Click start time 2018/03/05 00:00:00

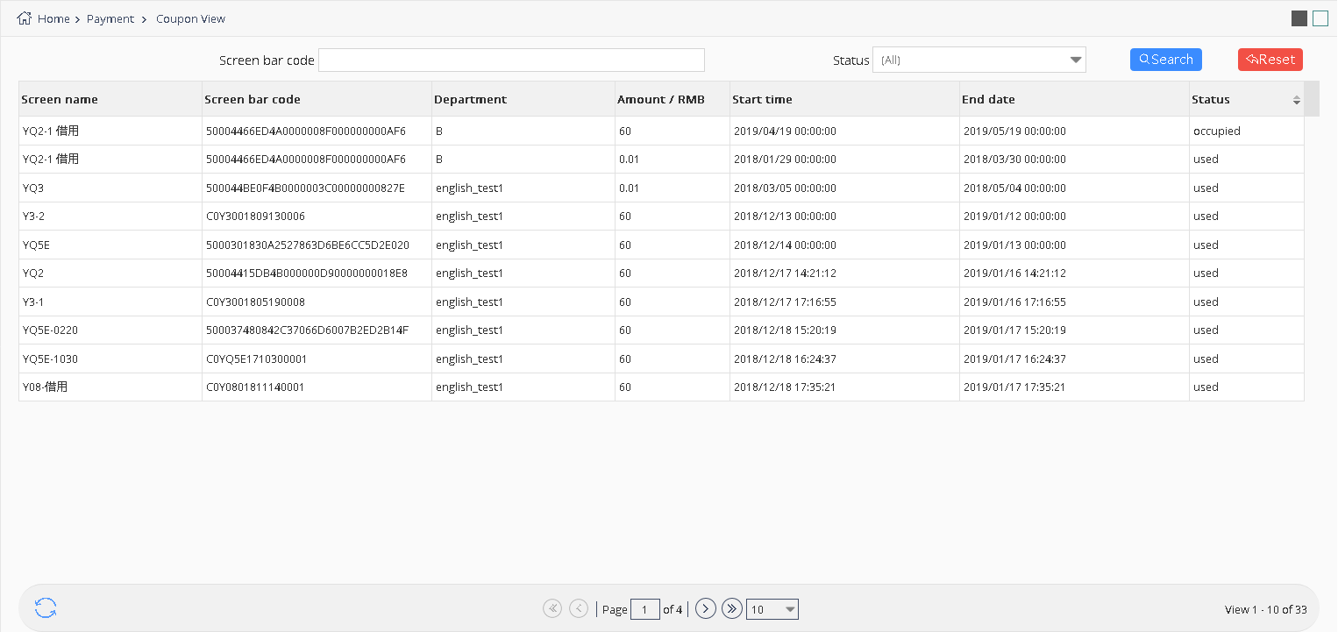coord(786,188)
